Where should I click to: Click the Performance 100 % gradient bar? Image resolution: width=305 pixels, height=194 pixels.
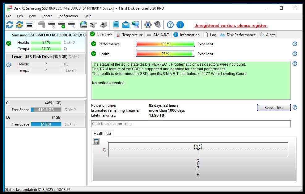pyautogui.click(x=165, y=44)
